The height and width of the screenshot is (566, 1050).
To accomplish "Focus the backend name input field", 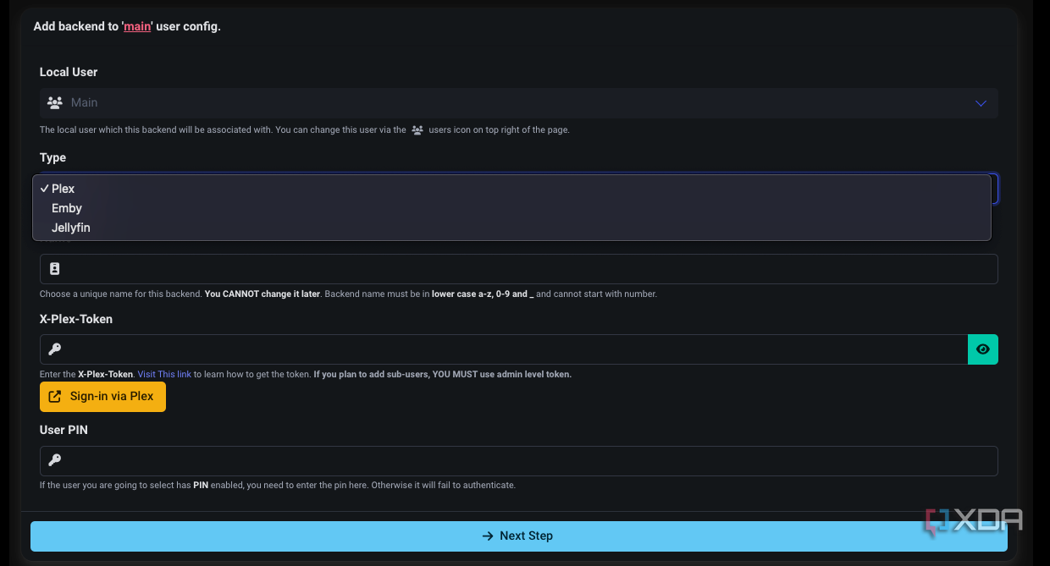I will click(519, 269).
